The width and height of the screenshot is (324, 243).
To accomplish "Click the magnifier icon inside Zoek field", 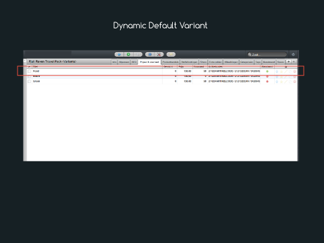I will coord(250,55).
